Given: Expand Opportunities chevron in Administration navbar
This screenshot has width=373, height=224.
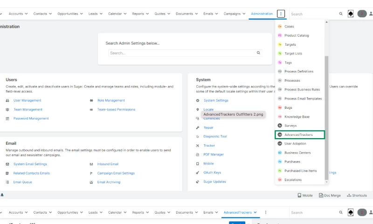Looking at the screenshot, I should point(81,14).
